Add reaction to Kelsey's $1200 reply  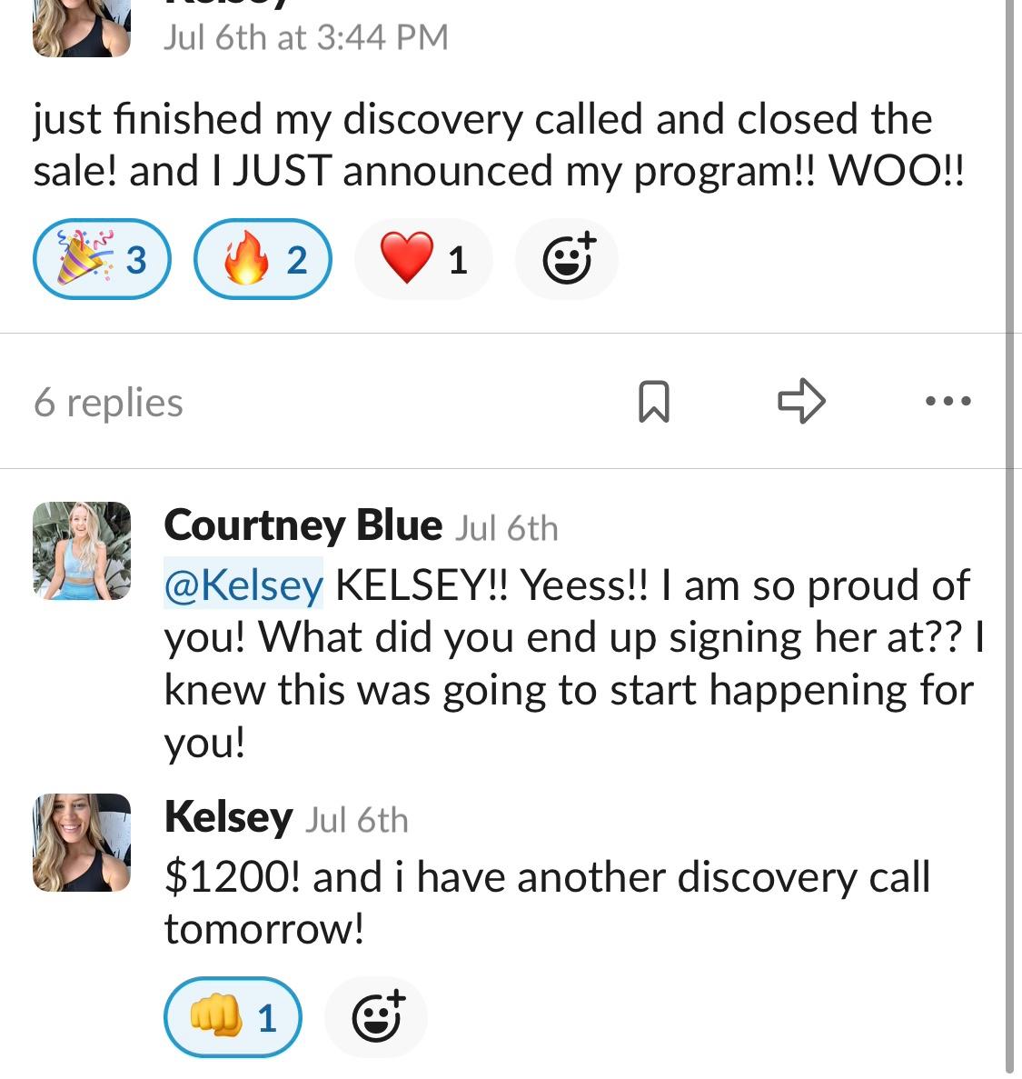point(376,1017)
